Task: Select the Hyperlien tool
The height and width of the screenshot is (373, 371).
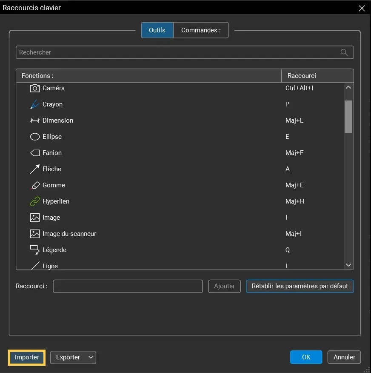Action: 57,201
